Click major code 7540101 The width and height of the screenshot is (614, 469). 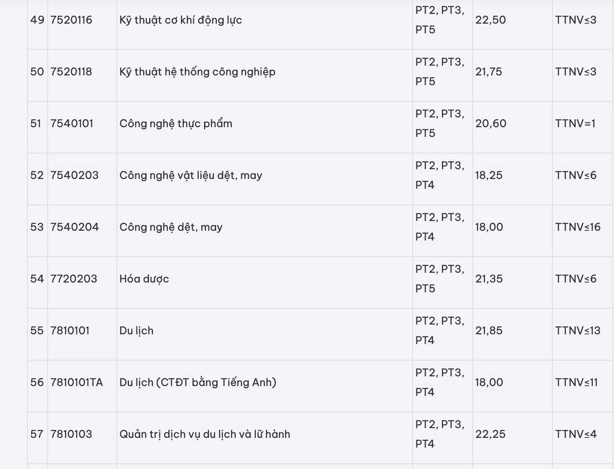pyautogui.click(x=71, y=123)
